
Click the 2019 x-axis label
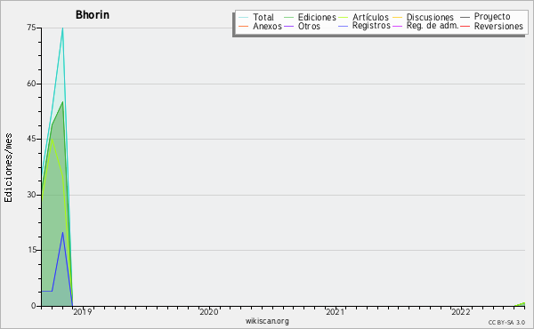pyautogui.click(x=83, y=312)
